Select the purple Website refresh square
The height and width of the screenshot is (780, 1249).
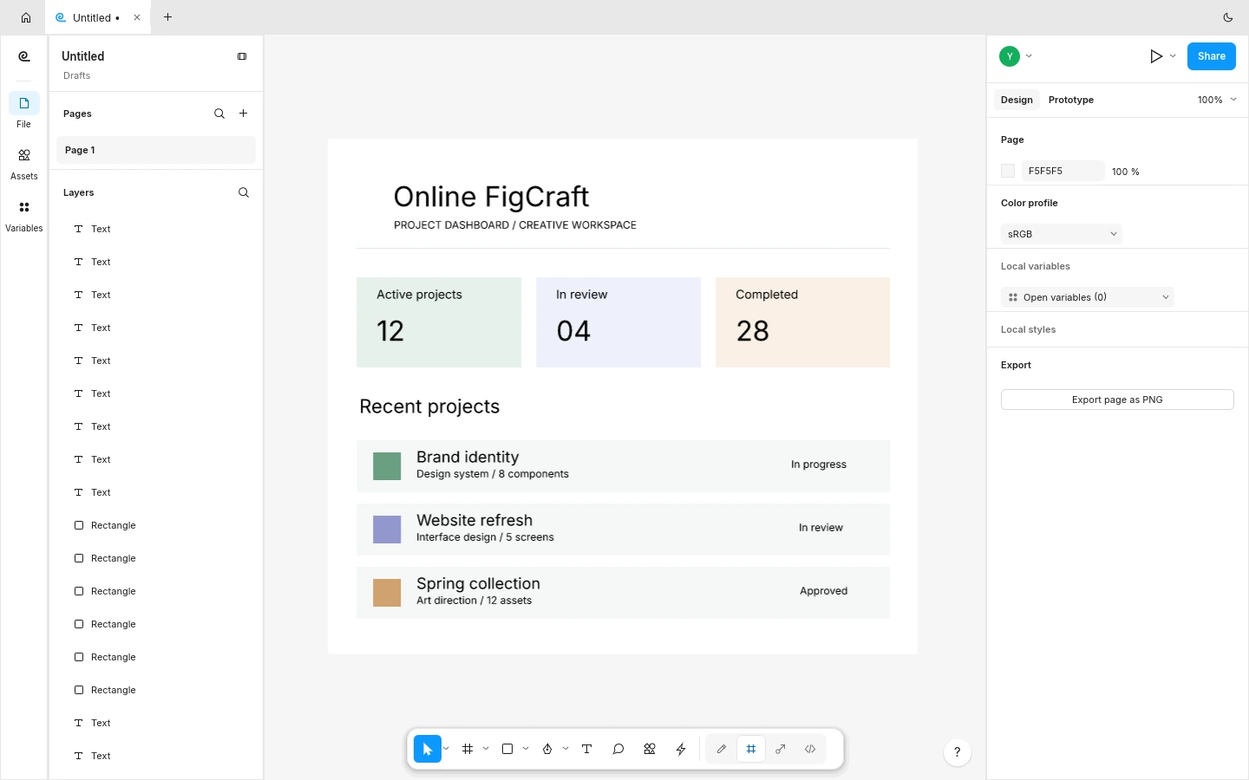tap(387, 530)
